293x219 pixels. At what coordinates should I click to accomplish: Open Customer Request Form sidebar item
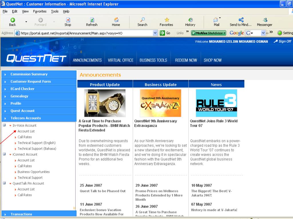pos(39,81)
